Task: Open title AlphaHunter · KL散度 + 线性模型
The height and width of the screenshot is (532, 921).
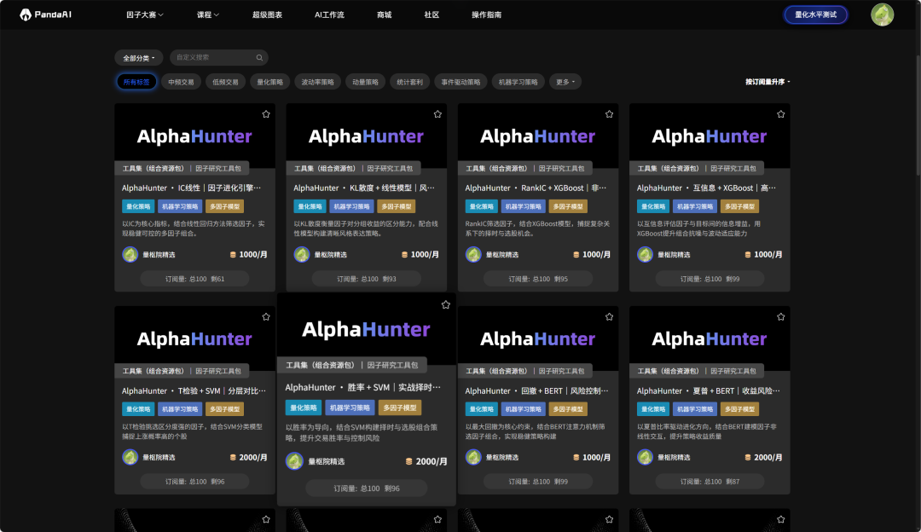Action: coord(364,188)
